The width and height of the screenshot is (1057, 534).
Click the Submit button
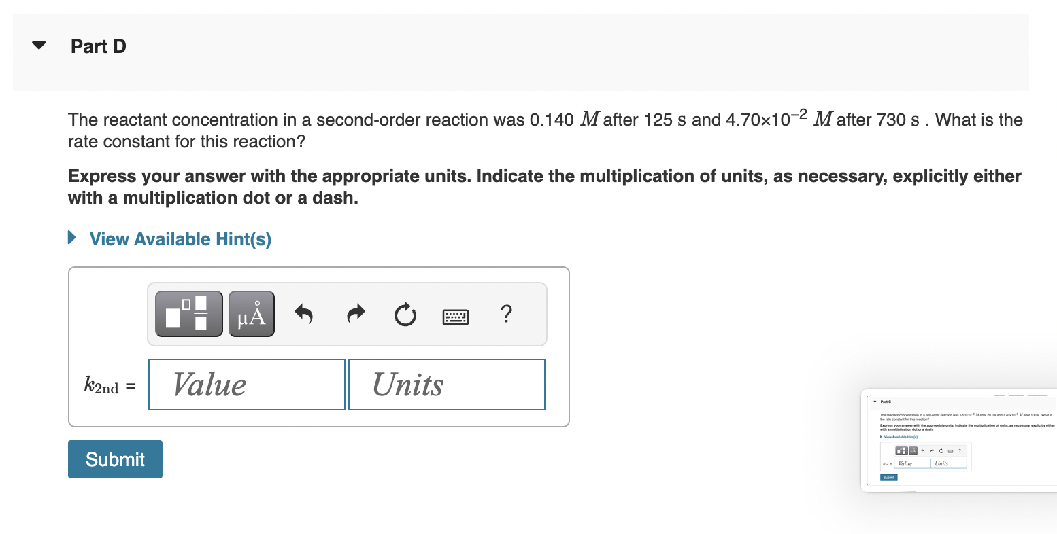pyautogui.click(x=114, y=459)
